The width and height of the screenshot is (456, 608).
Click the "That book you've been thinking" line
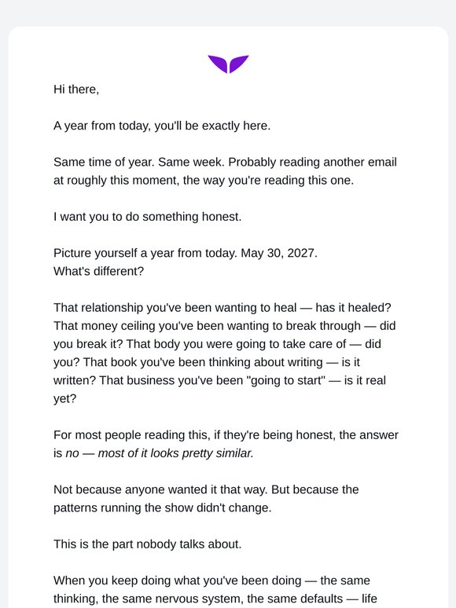pos(207,362)
